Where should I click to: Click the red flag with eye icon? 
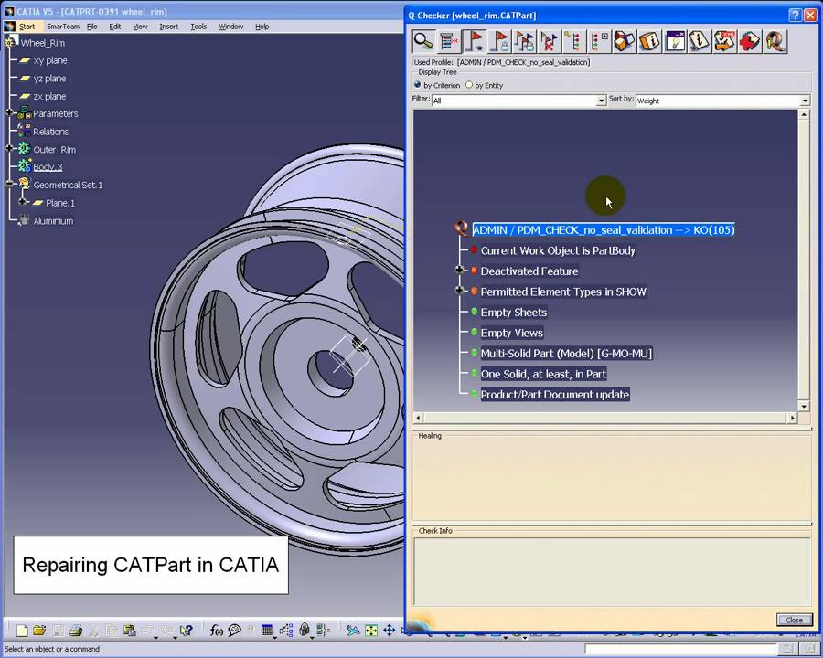coord(474,41)
